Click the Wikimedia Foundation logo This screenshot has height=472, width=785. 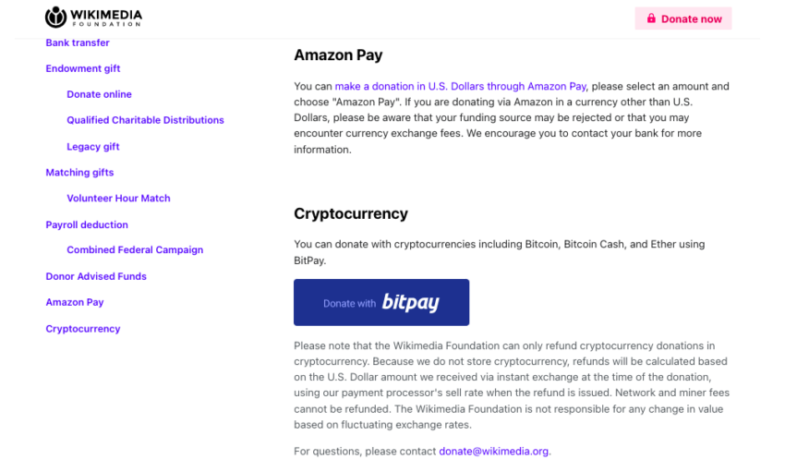point(93,18)
